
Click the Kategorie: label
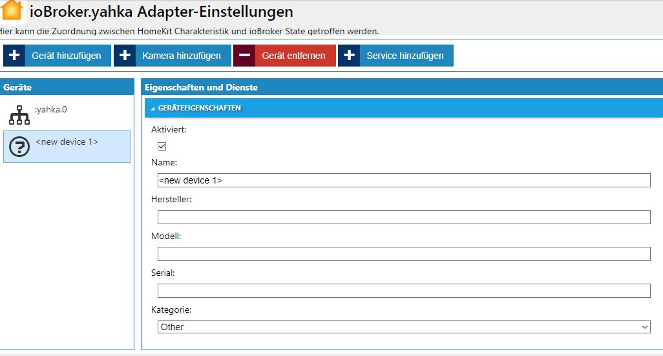pos(171,309)
